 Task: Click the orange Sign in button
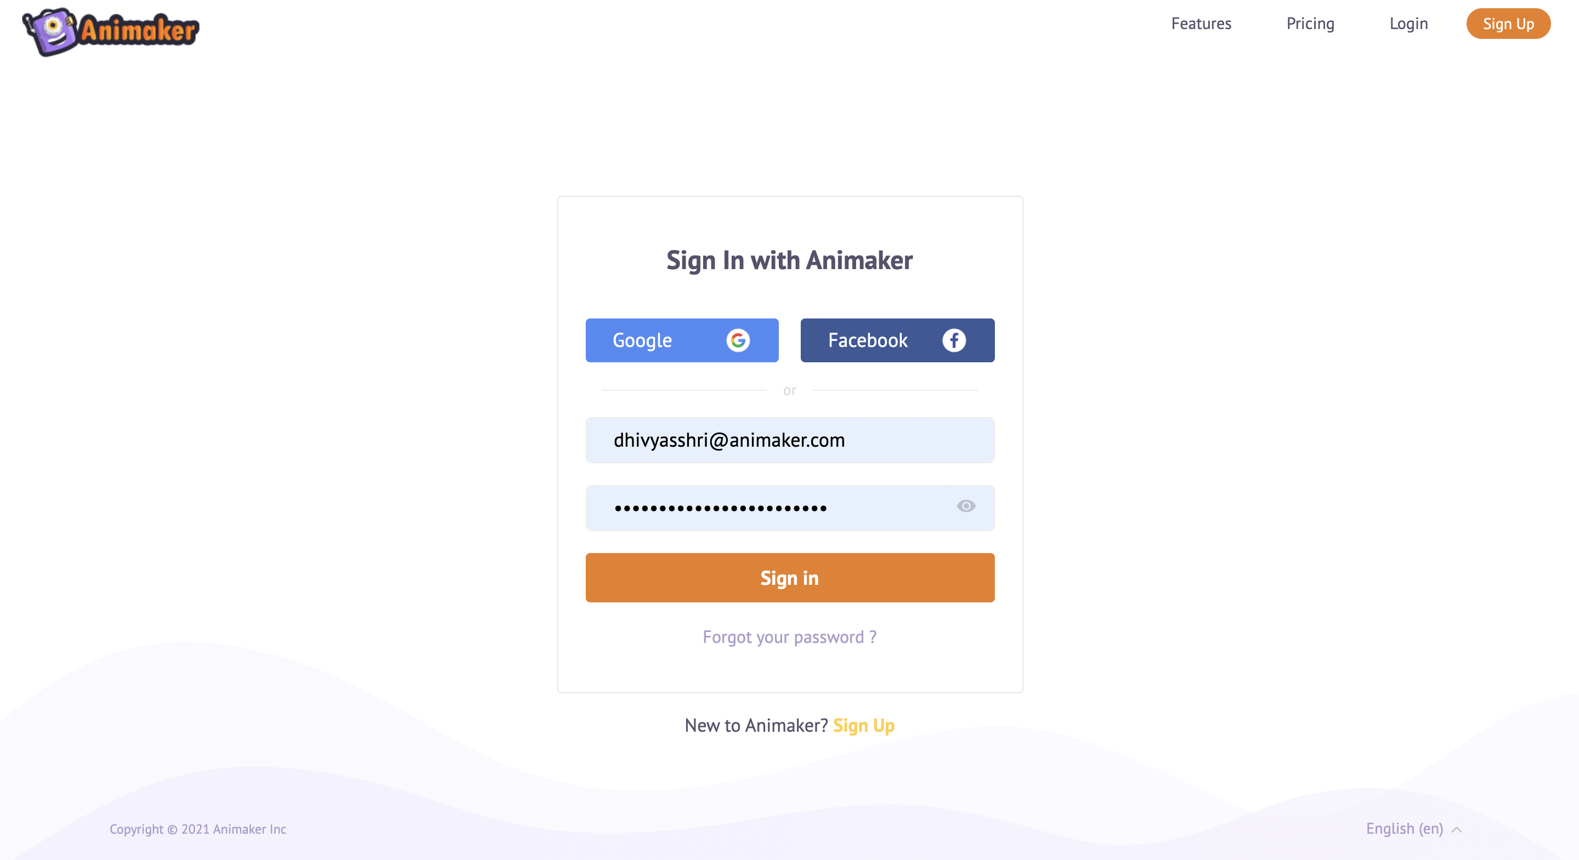(x=790, y=577)
